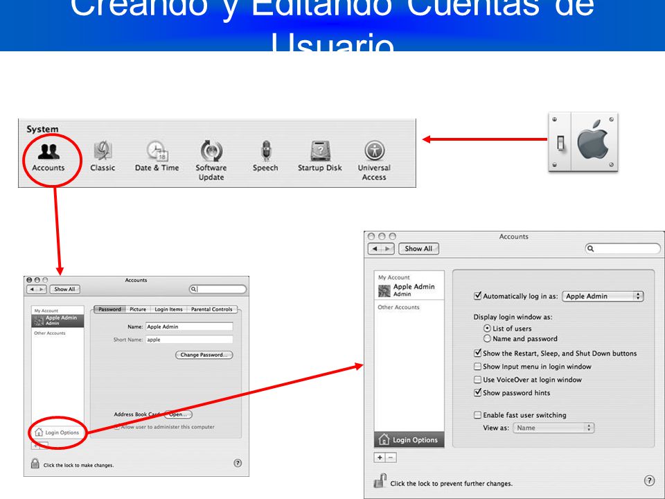
Task: Open the View as Name dropdown
Action: (553, 428)
